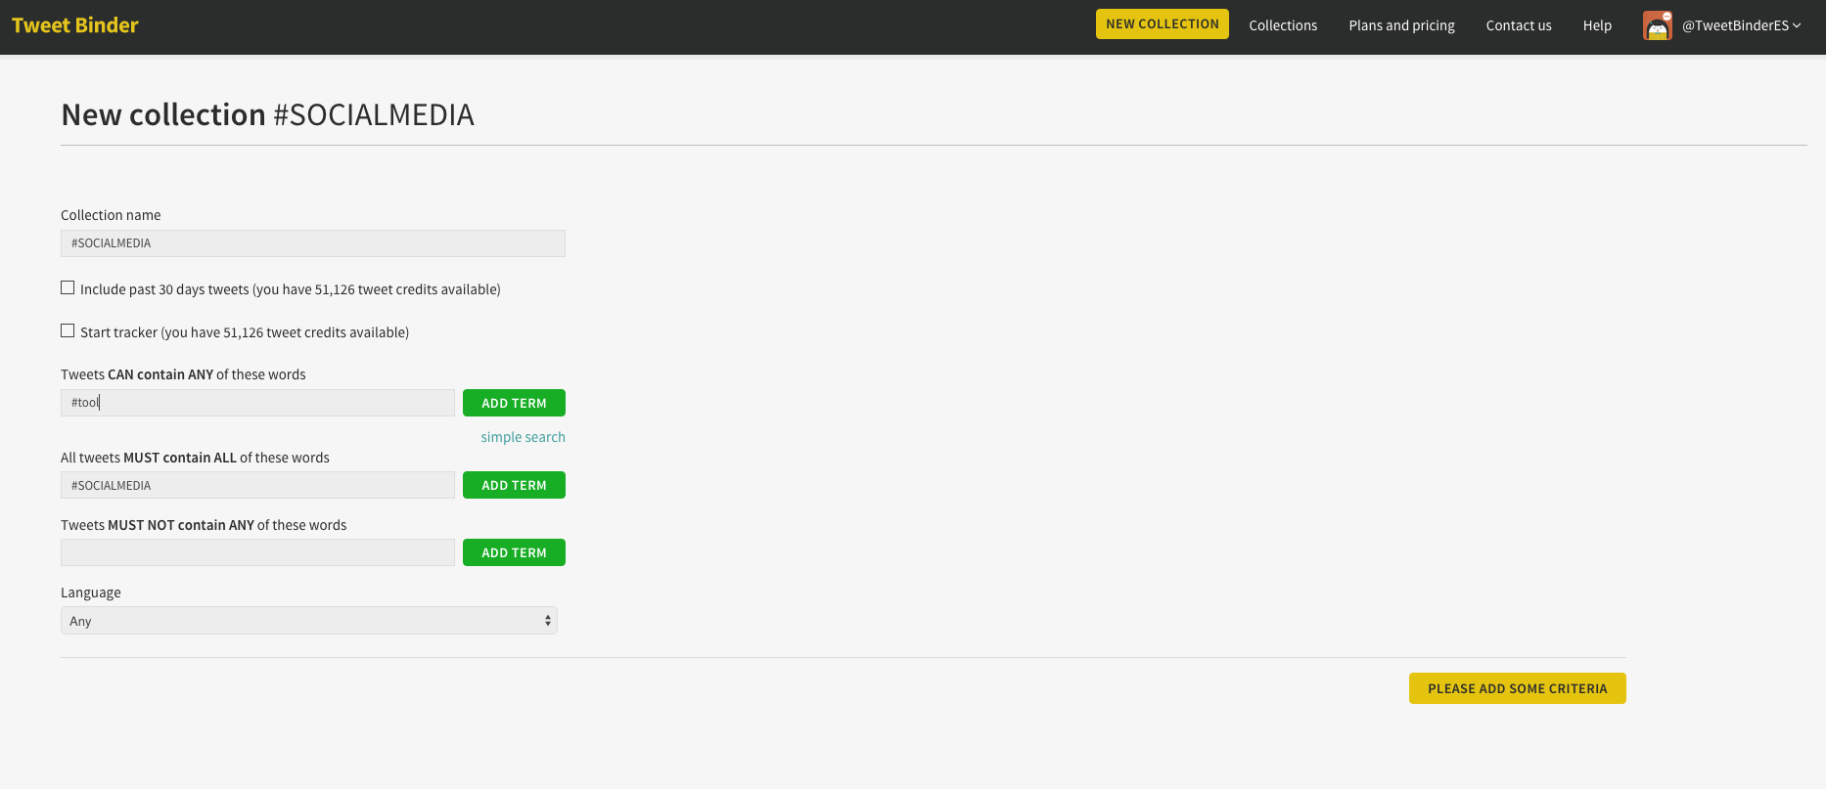
Task: Open the Help menu item
Action: 1597,25
